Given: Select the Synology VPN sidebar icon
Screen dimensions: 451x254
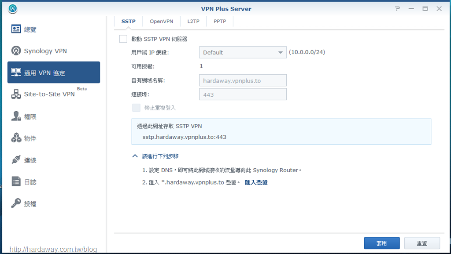Looking at the screenshot, I should pos(16,51).
